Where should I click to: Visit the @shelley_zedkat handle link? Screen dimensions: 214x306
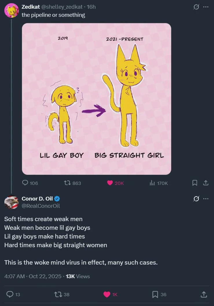(62, 7)
